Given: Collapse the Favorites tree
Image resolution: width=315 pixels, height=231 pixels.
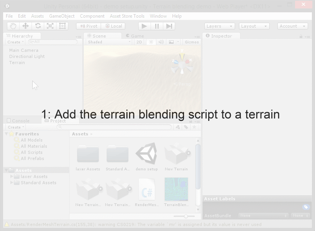Looking at the screenshot, I should [x=6, y=134].
